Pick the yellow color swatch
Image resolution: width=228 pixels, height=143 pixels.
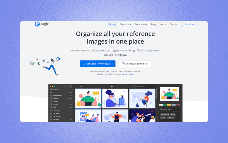click(169, 105)
